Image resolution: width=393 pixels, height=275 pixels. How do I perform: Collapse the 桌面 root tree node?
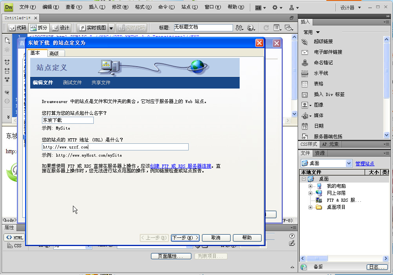(304, 179)
